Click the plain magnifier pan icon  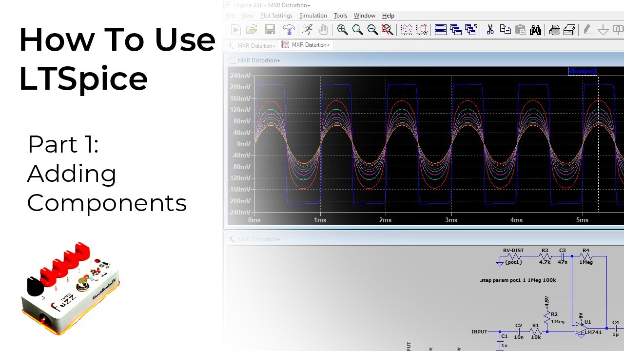pyautogui.click(x=357, y=30)
